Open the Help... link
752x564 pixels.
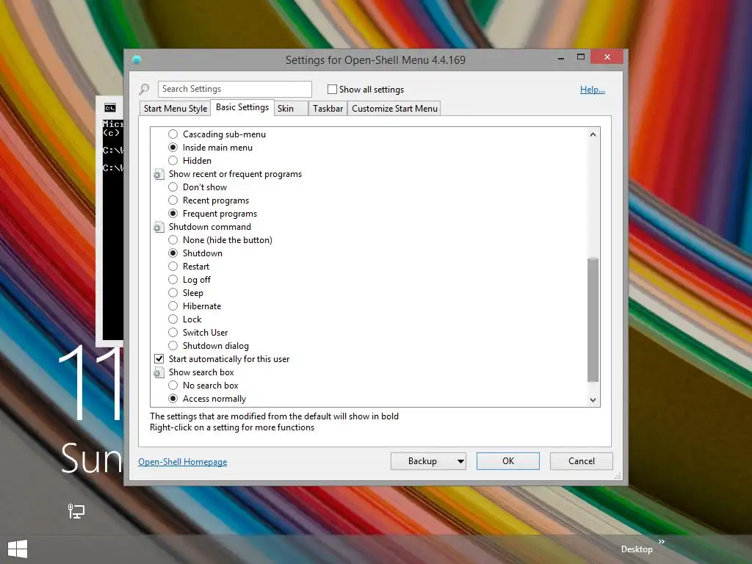593,89
